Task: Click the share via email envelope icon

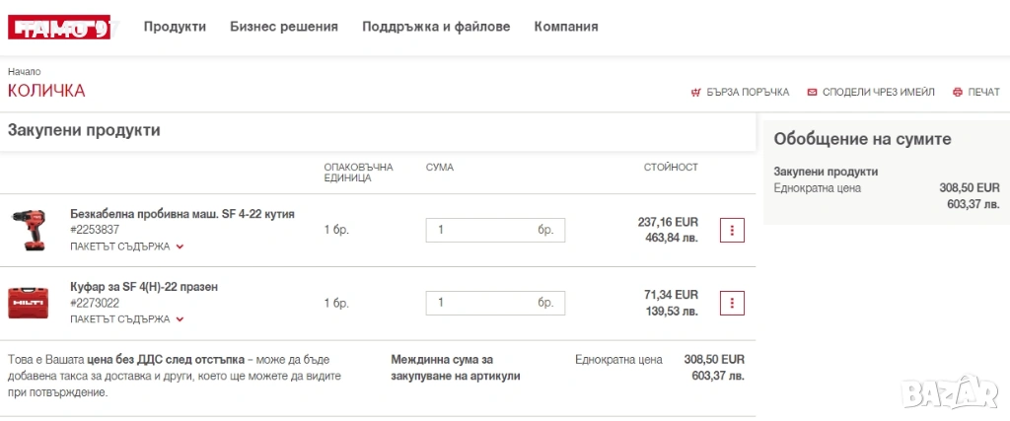Action: coord(812,92)
